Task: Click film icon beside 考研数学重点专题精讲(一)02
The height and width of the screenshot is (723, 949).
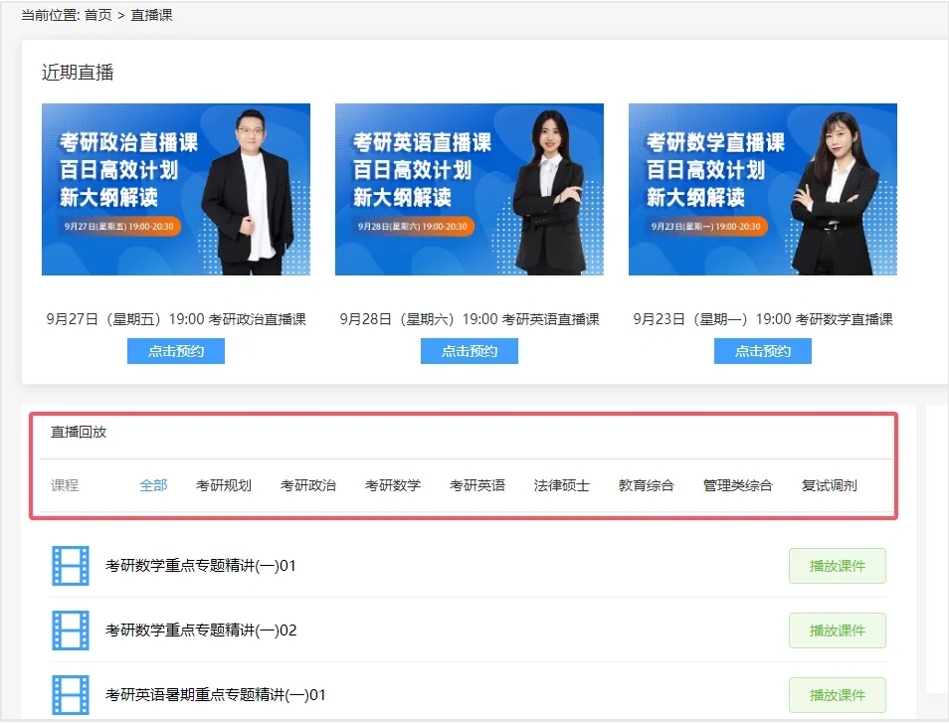Action: (x=71, y=631)
